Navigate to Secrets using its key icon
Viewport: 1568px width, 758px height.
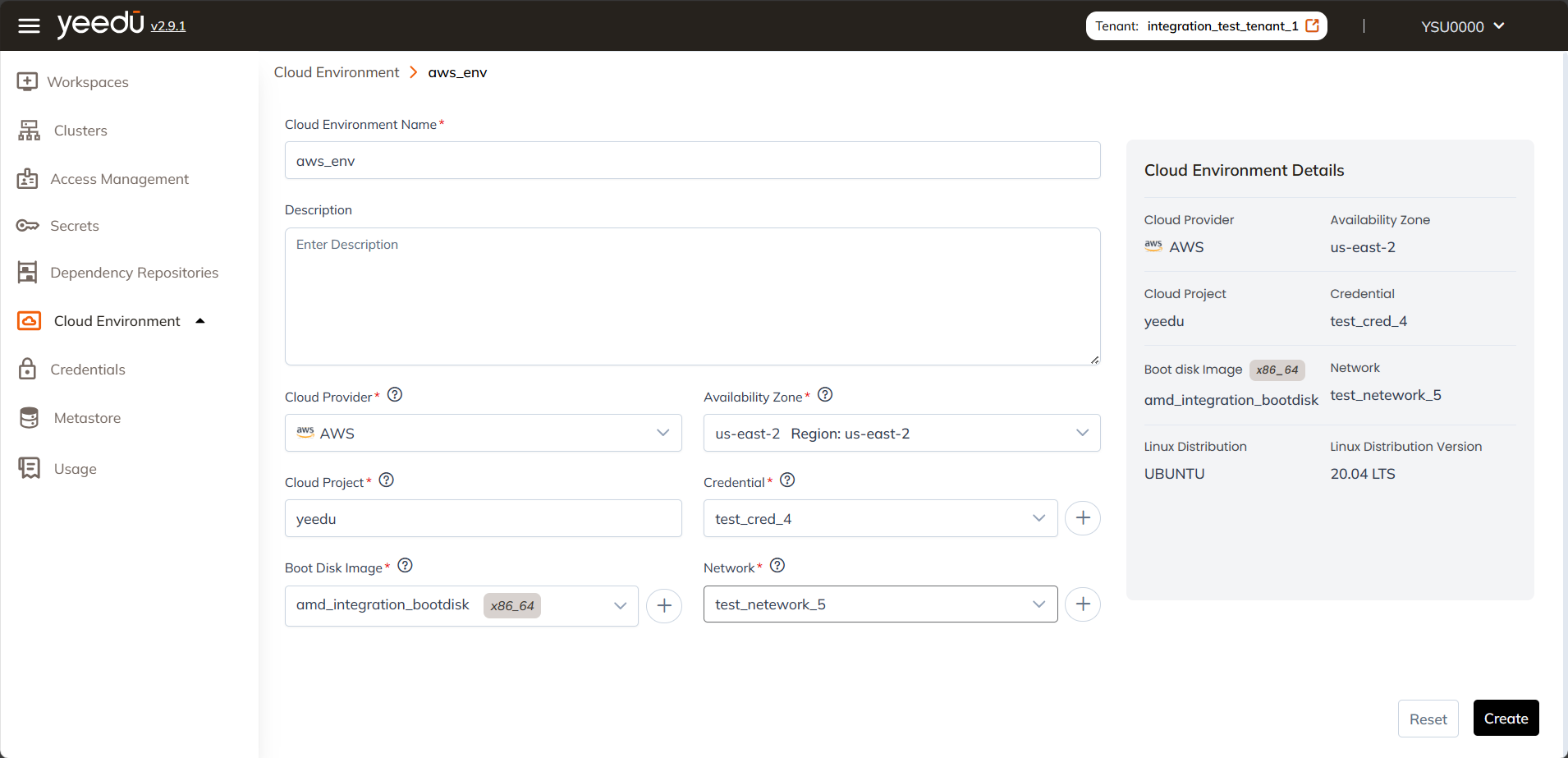28,225
